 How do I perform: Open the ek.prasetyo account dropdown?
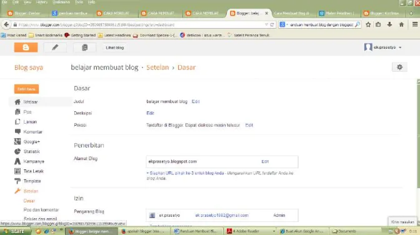coord(383,47)
